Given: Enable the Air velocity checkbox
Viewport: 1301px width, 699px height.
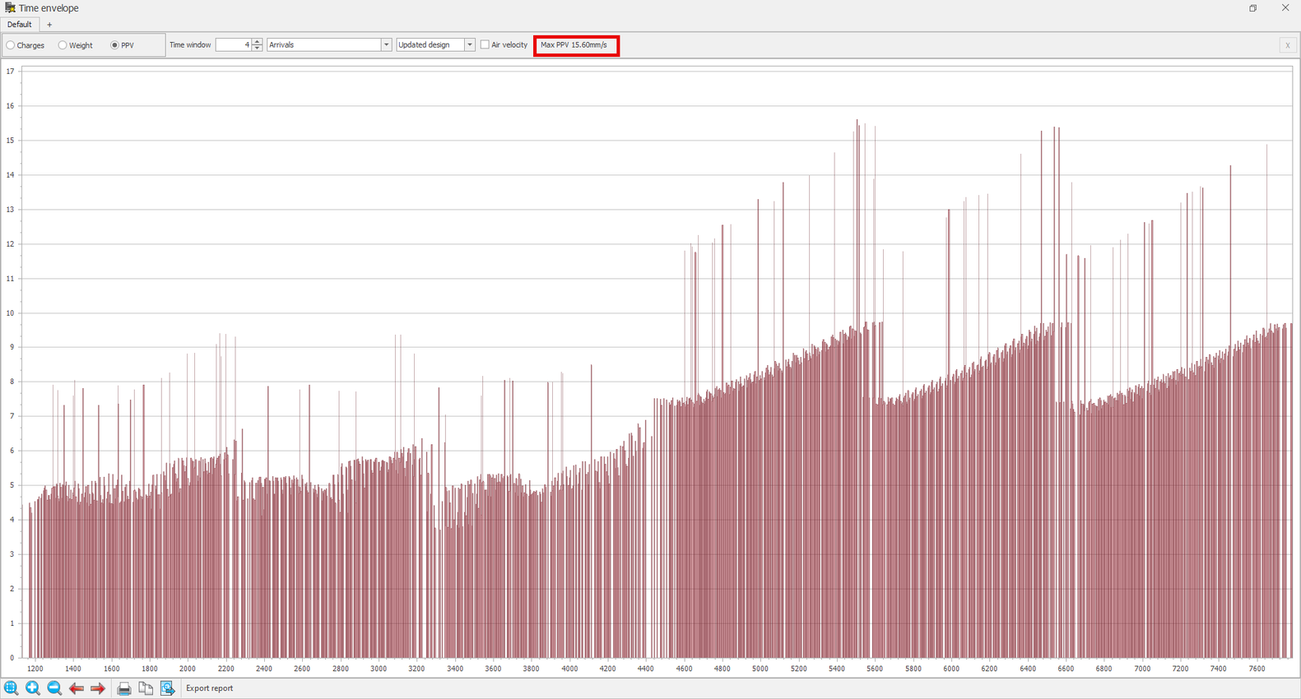Looking at the screenshot, I should click(485, 44).
